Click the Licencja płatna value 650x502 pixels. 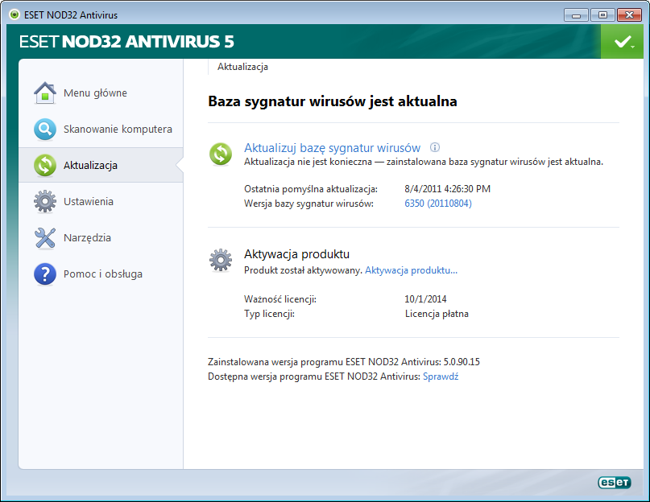(x=437, y=314)
